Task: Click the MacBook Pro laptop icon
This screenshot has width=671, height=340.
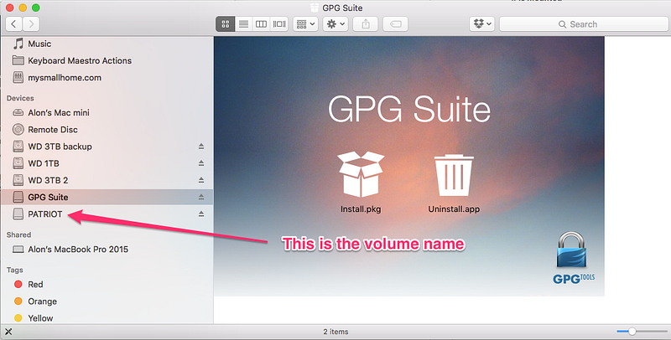Action: tap(18, 250)
